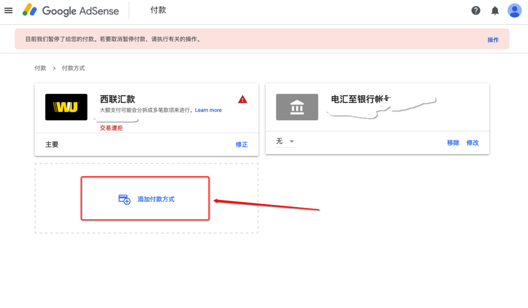This screenshot has width=528, height=308.
Task: Click the 西联汇款 card title
Action: coord(118,99)
